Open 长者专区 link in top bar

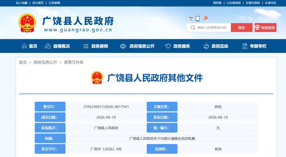(271, 3)
